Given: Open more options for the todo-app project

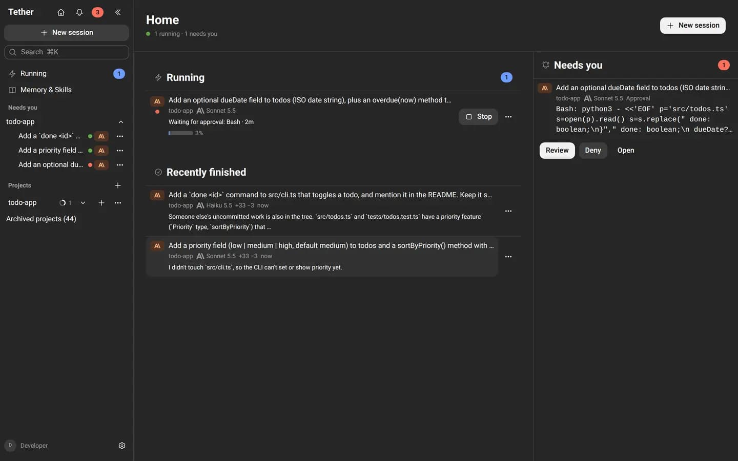Looking at the screenshot, I should [118, 203].
